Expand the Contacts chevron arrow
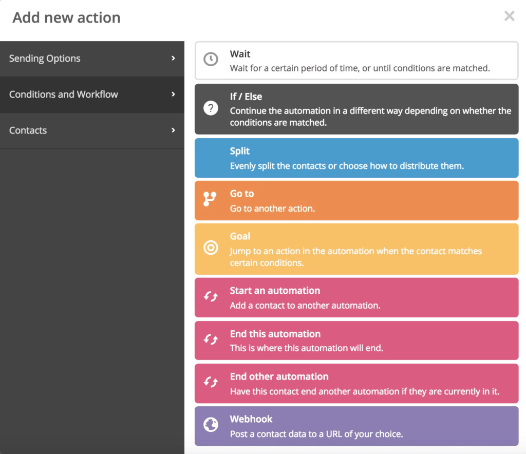Viewport: 526px width, 454px height. (173, 130)
